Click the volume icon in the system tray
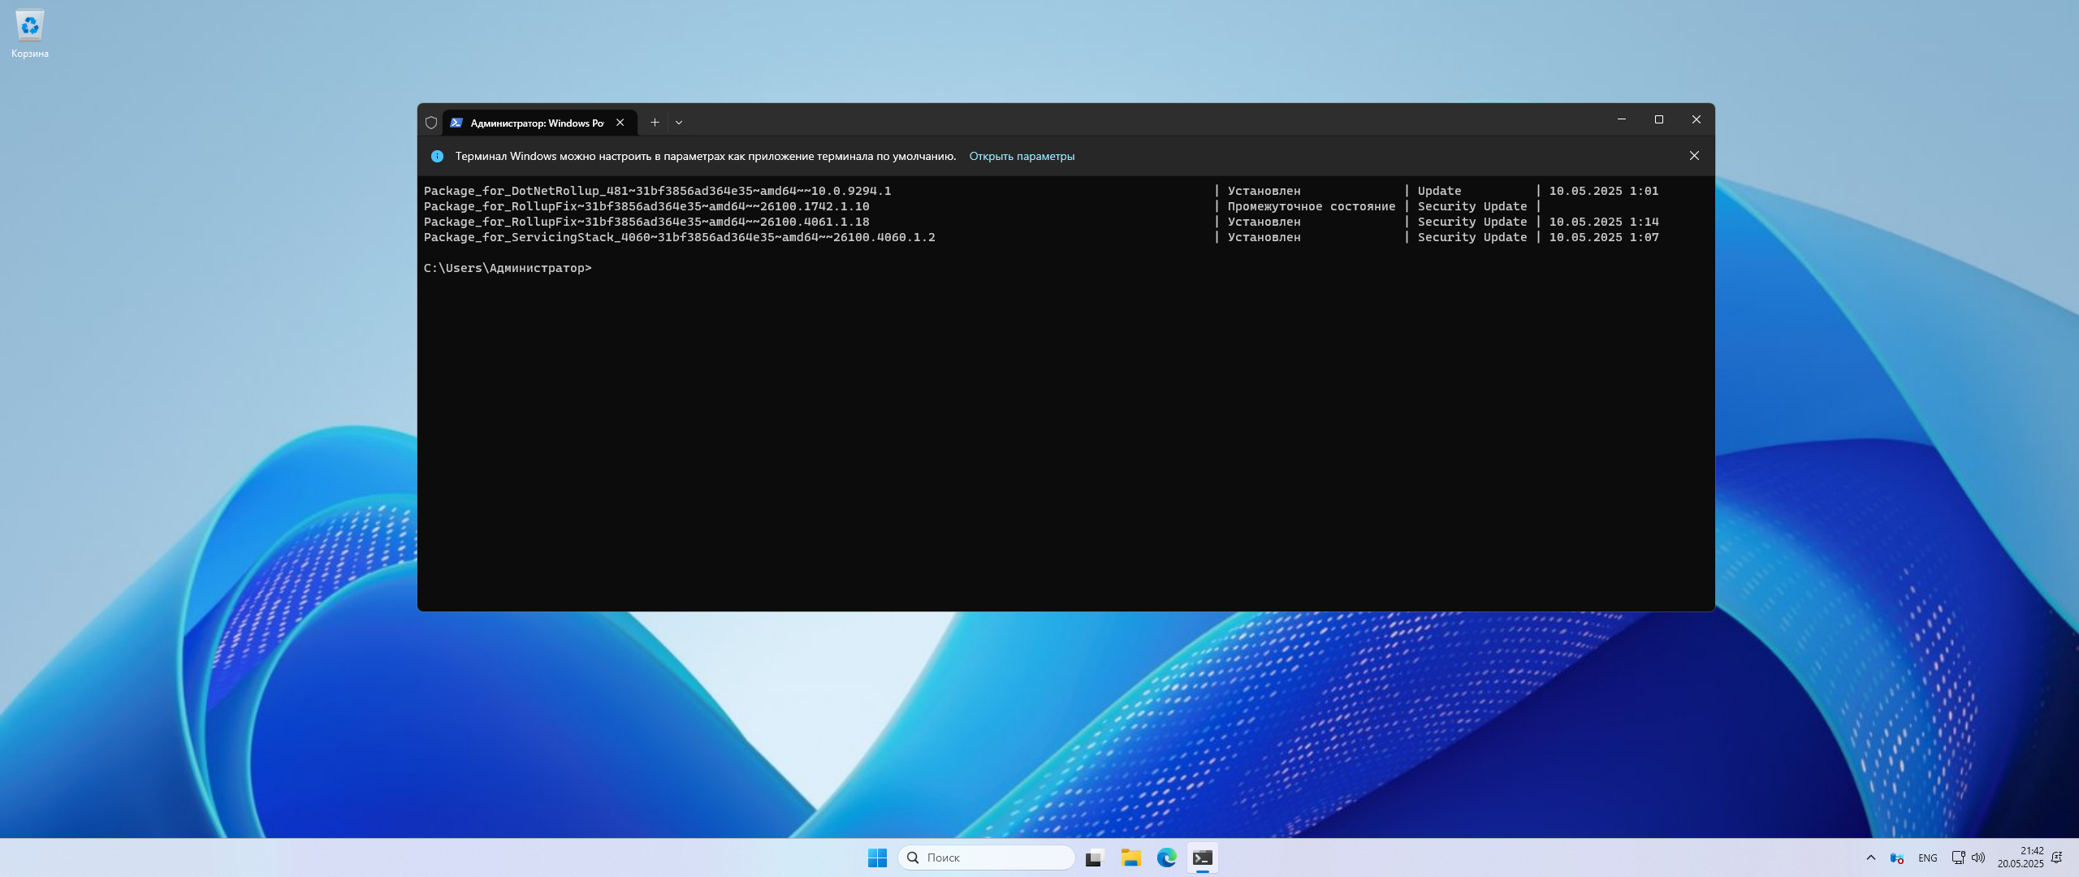This screenshot has width=2079, height=877. 1978,858
